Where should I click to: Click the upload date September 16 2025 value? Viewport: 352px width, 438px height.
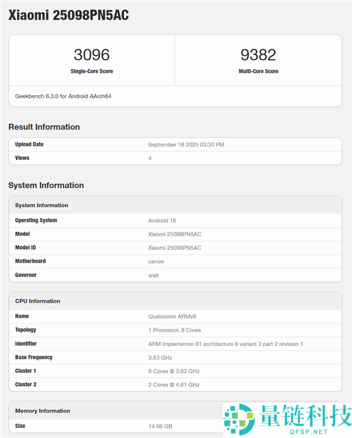tap(186, 145)
